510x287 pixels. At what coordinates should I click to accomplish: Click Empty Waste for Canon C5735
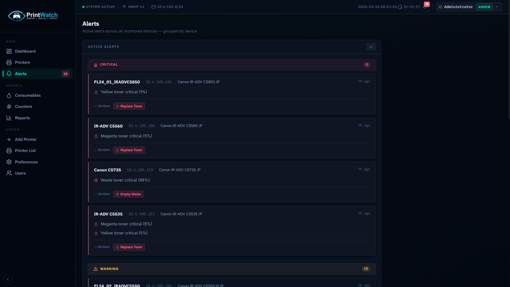(128, 194)
